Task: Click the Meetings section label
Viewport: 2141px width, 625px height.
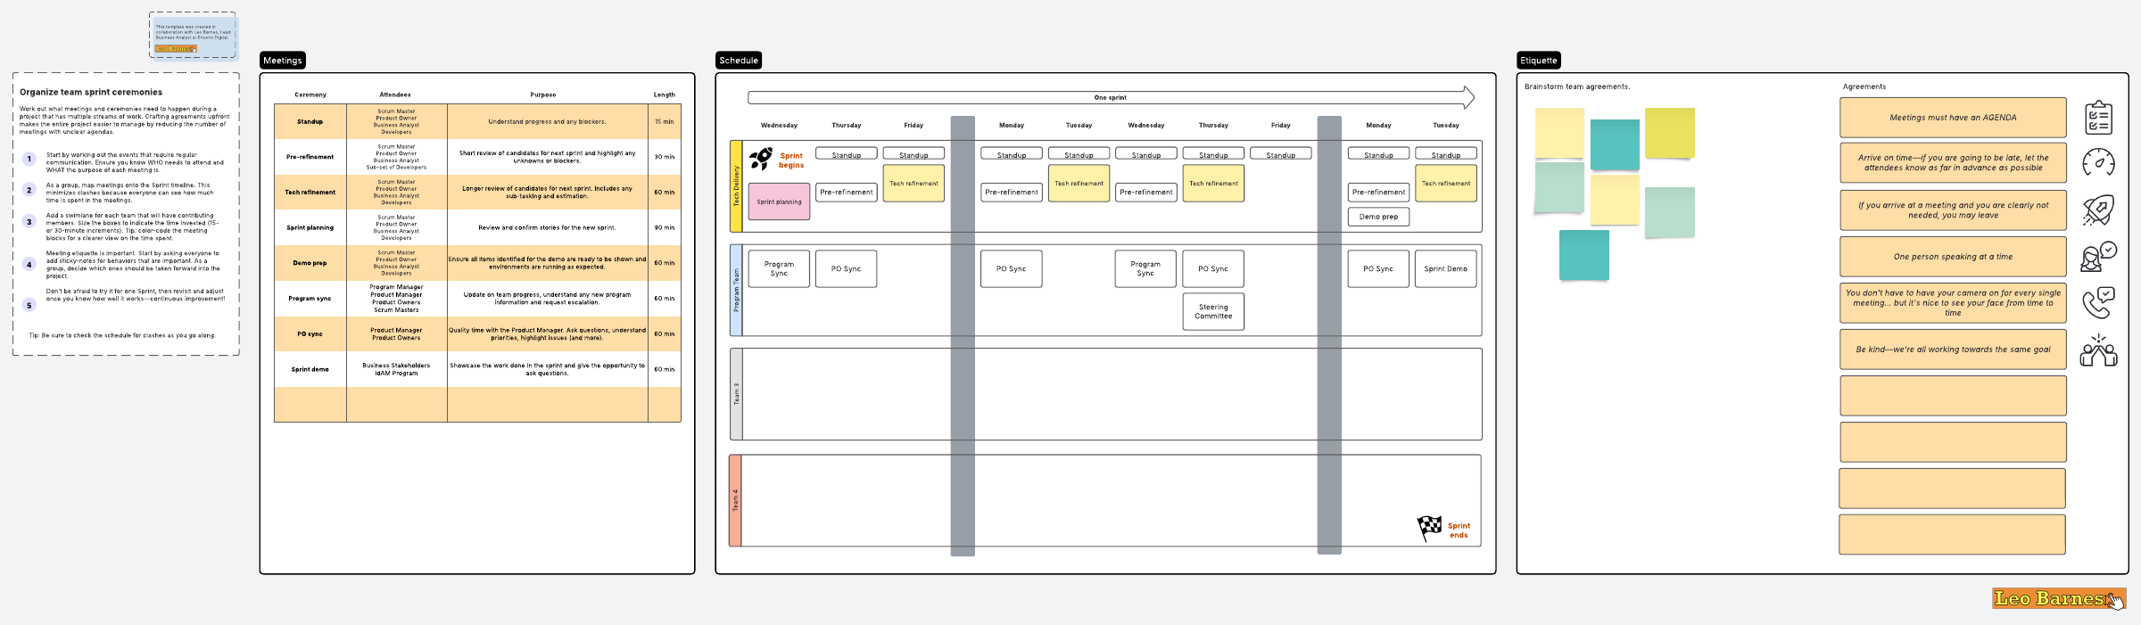Action: point(283,61)
